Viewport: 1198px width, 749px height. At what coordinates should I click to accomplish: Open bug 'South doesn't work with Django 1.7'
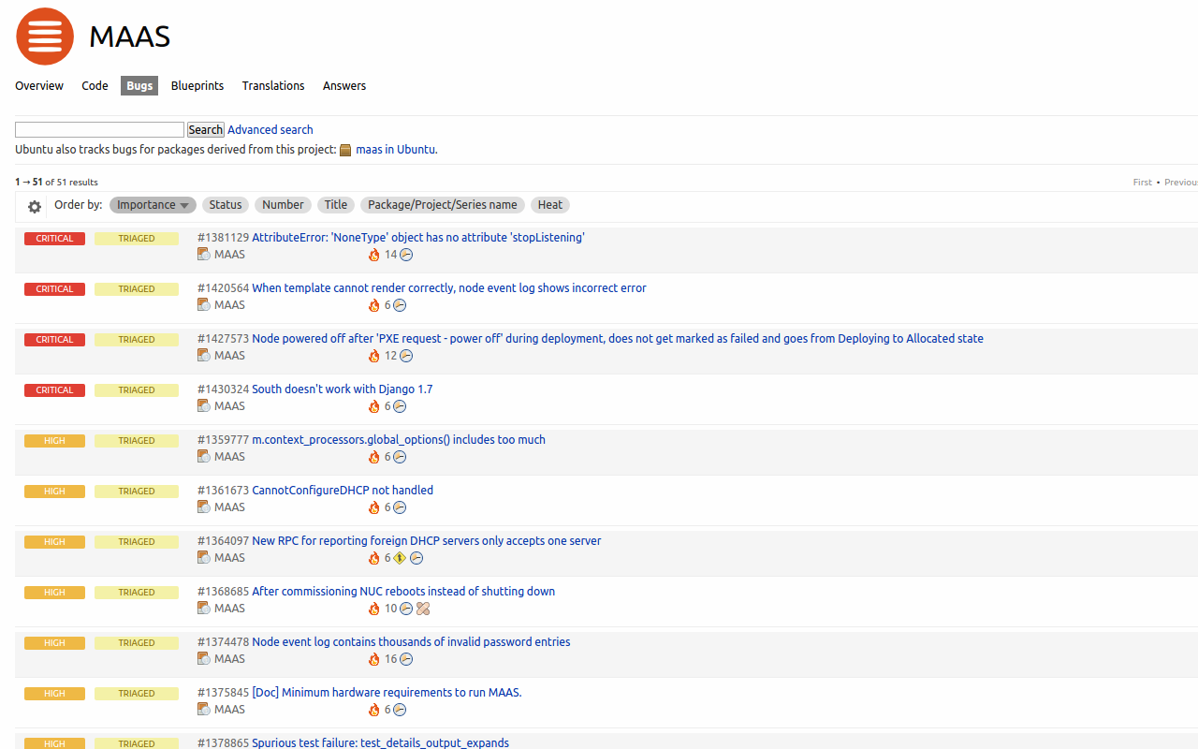click(343, 389)
